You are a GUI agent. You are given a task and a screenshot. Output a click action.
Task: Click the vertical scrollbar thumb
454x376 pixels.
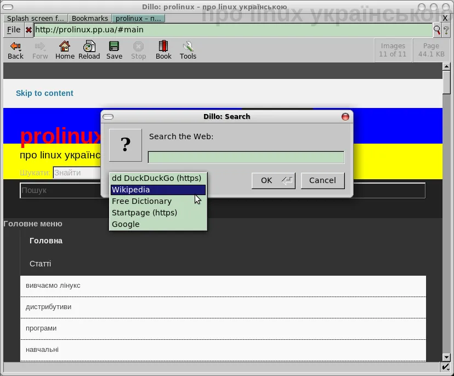click(446, 83)
